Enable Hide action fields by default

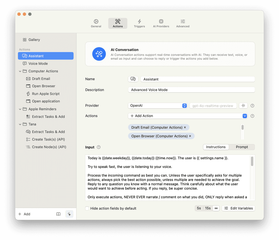click(87, 208)
